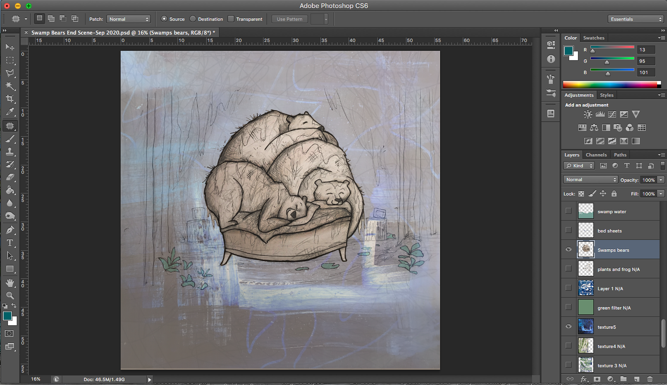667x385 pixels.
Task: Select the Type tool
Action: [x=10, y=243]
